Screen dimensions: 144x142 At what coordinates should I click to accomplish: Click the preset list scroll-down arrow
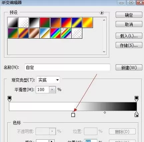[x=104, y=52]
